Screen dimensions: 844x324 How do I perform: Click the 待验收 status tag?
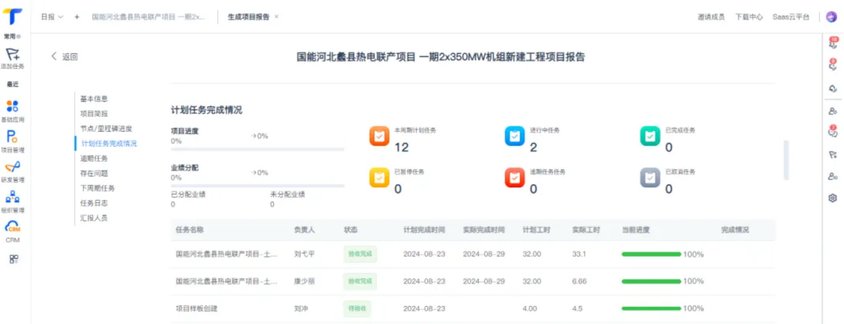(x=357, y=308)
